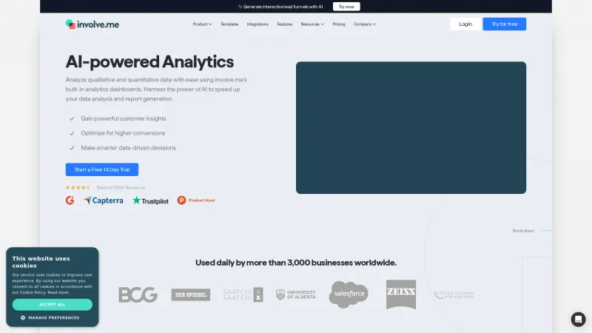
Task: Click the G2 review logo
Action: (x=70, y=200)
